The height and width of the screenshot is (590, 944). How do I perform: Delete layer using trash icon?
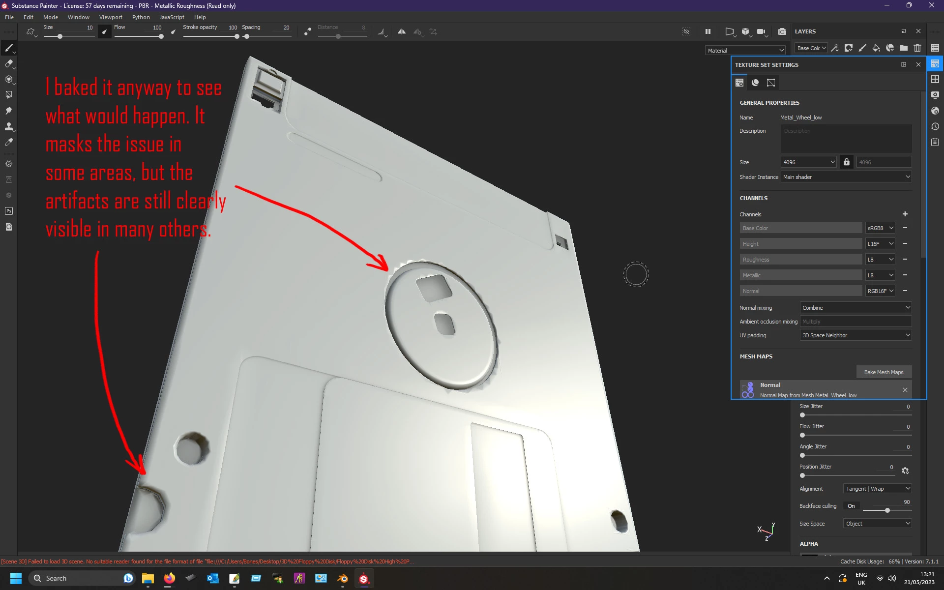tap(917, 48)
